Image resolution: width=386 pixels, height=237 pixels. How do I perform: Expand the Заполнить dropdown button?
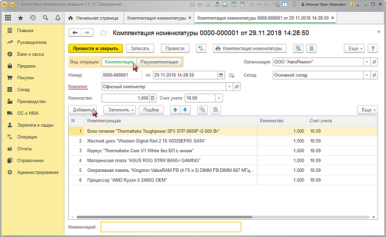click(x=120, y=110)
